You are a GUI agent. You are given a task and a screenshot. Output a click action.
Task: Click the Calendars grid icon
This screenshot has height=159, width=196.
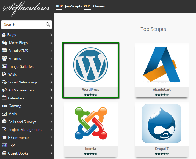[4, 98]
